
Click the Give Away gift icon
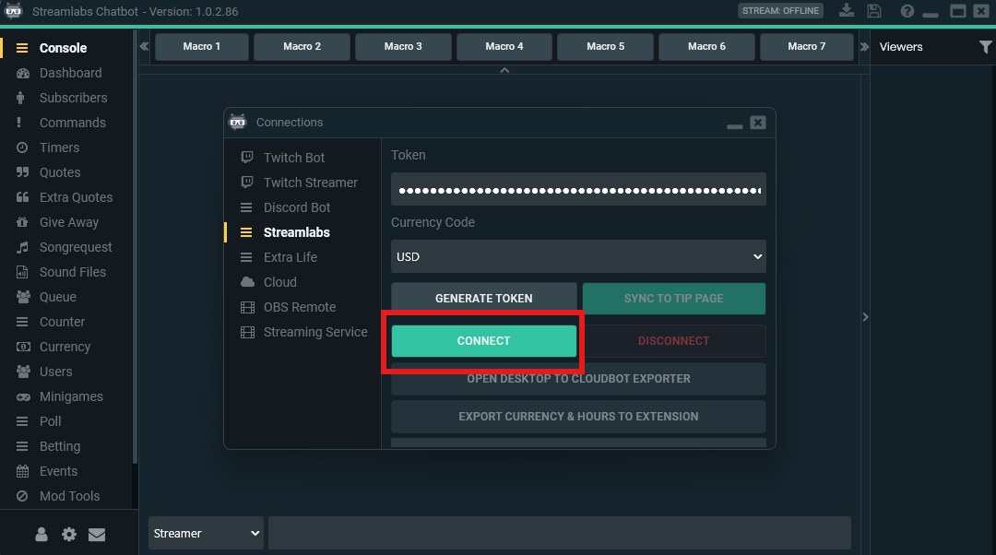point(22,222)
